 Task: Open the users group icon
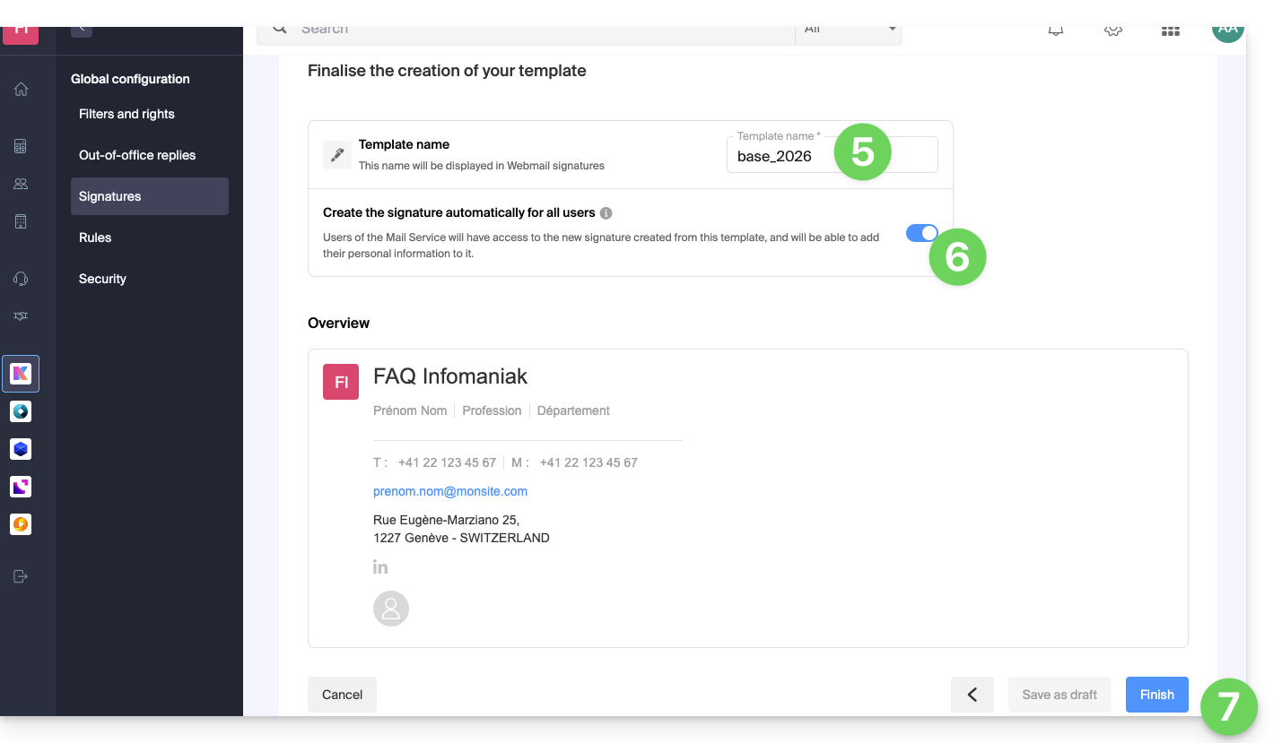[x=21, y=184]
